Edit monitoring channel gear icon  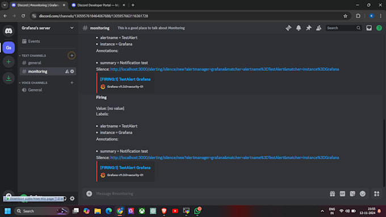point(72,71)
